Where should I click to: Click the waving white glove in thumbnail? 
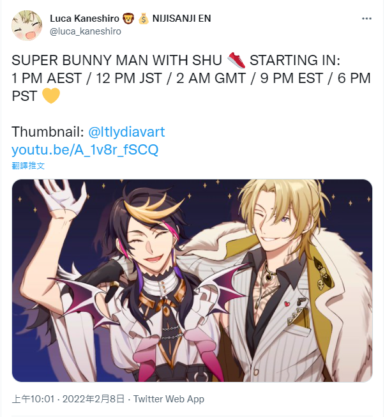tap(61, 197)
